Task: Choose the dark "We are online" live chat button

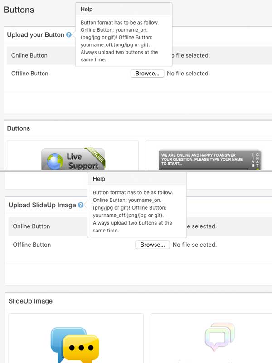Action: coord(210,160)
